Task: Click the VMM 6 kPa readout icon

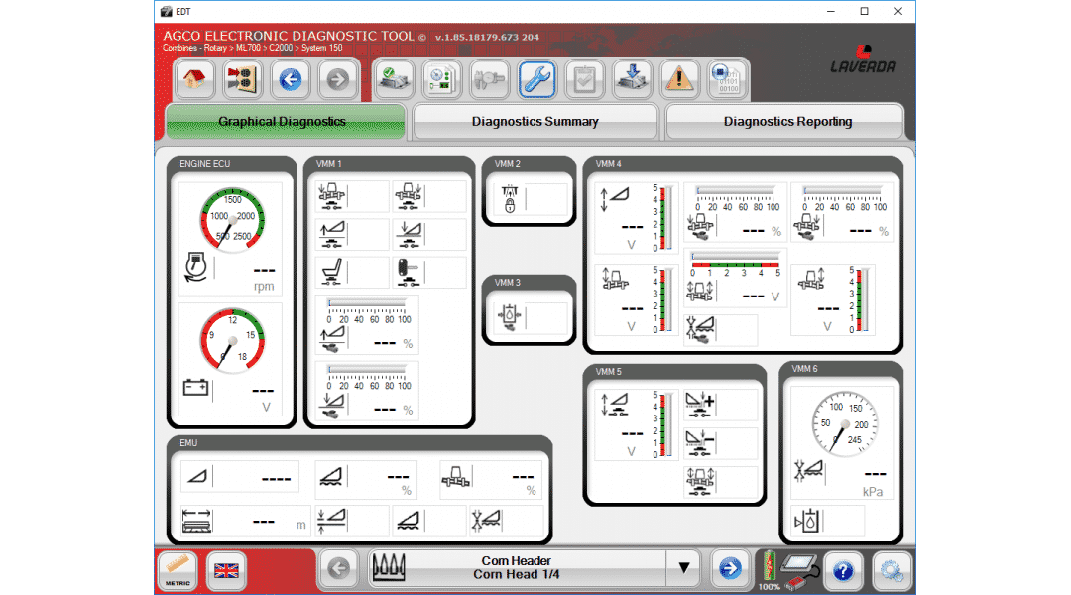Action: coord(808,470)
